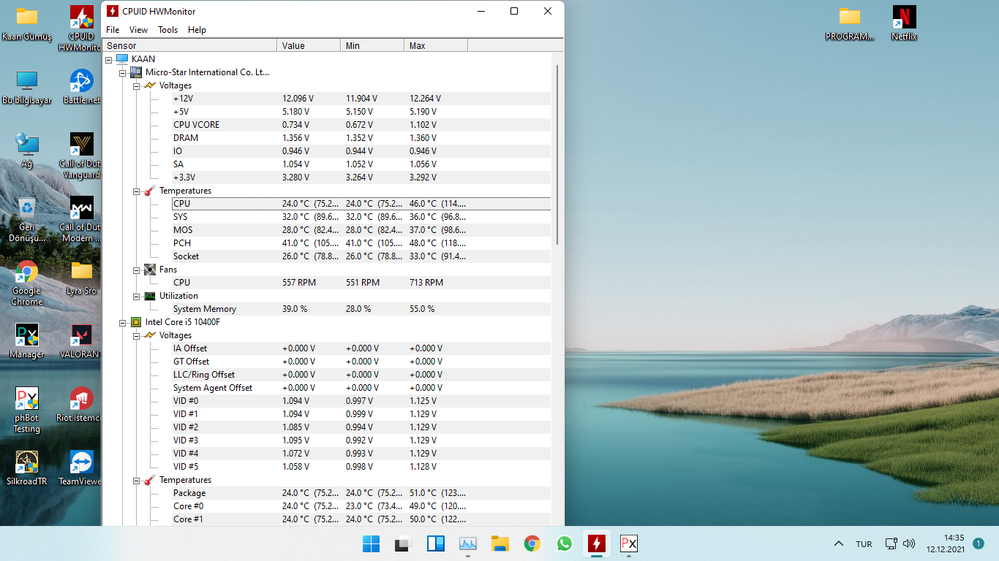
Task: Open the View menu
Action: [138, 30]
